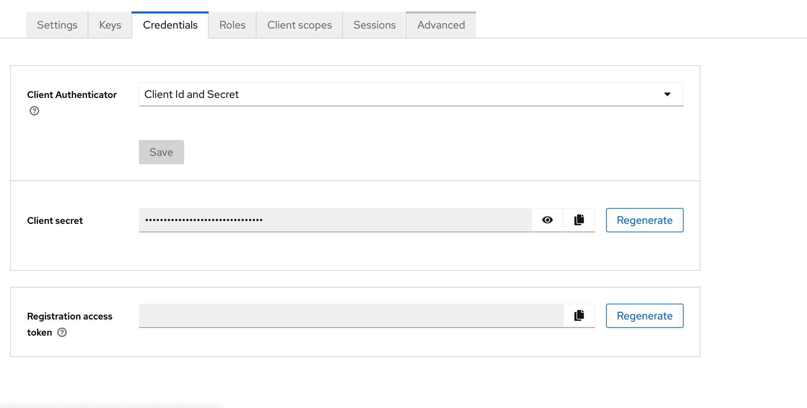Switch to the Settings tab
This screenshot has height=408, width=807.
click(x=57, y=24)
